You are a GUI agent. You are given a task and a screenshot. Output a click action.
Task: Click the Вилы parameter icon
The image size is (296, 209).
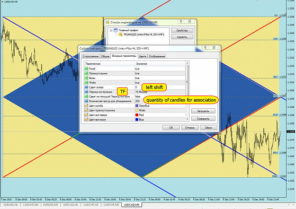point(86,78)
